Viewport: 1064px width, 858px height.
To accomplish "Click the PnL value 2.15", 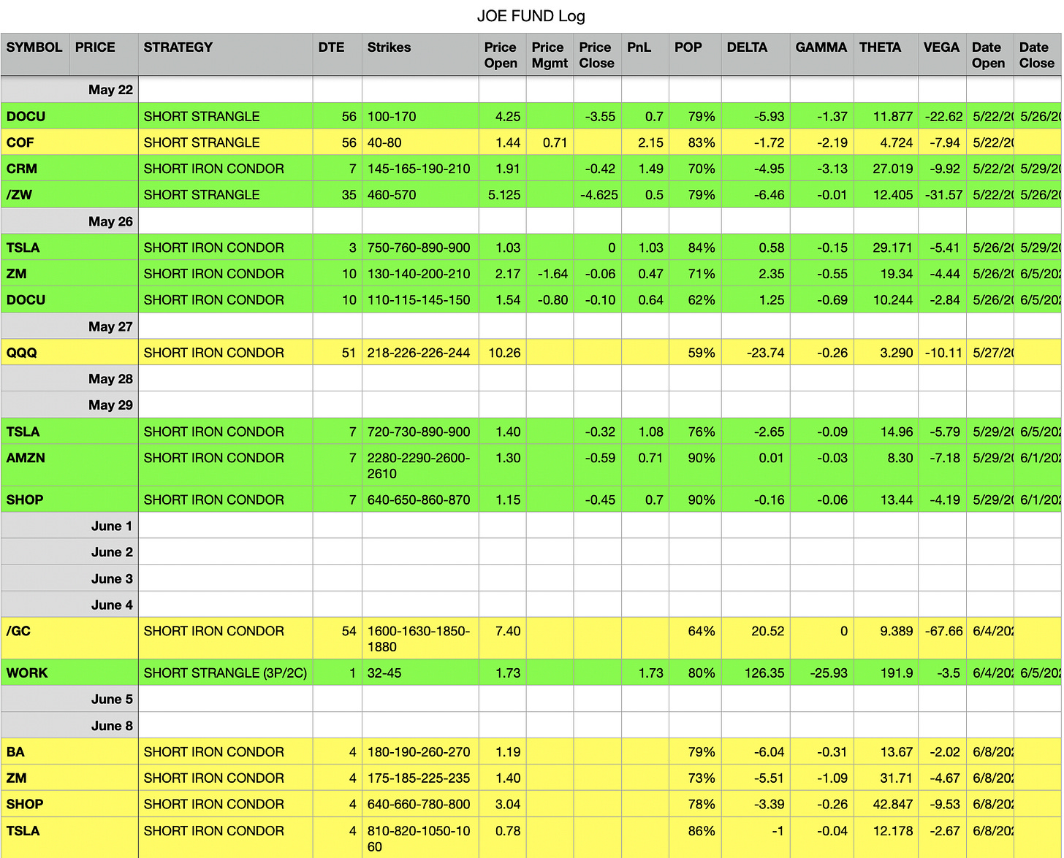I will (x=650, y=142).
